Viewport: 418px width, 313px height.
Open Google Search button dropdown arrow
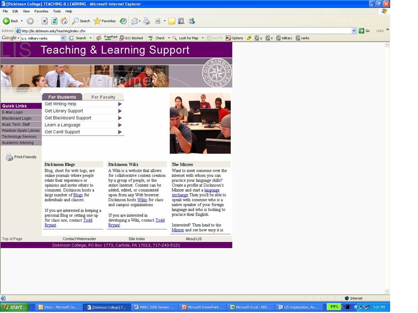coord(91,38)
